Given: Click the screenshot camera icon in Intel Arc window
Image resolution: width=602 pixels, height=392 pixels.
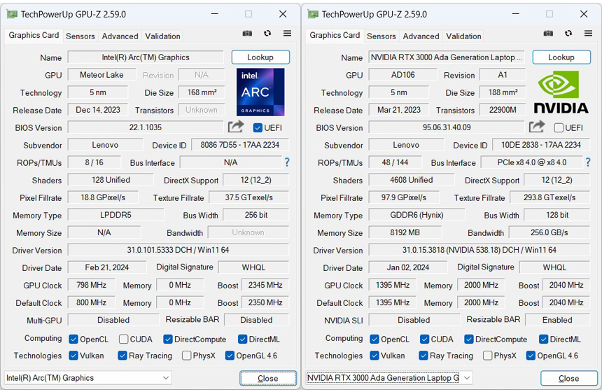Looking at the screenshot, I should tap(247, 34).
